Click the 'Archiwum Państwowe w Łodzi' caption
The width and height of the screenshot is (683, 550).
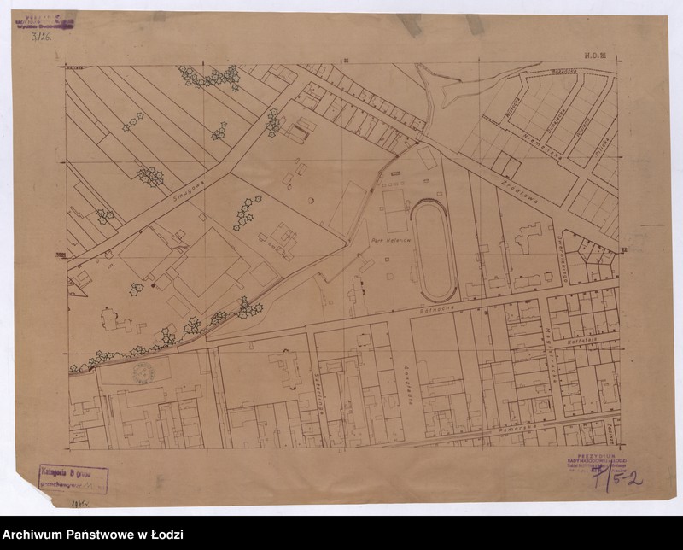click(92, 535)
